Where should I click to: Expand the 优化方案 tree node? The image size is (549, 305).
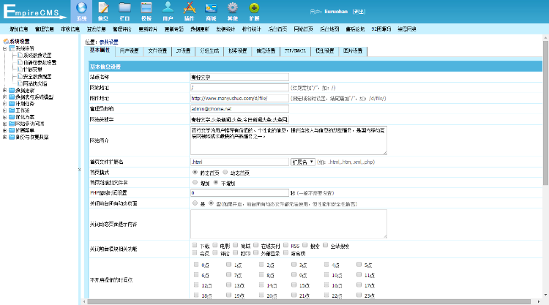[4, 117]
